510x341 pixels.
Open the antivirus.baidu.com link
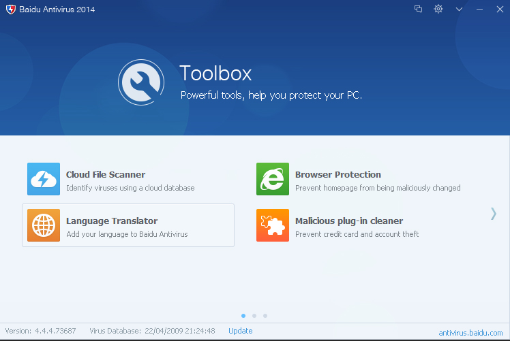coord(470,333)
